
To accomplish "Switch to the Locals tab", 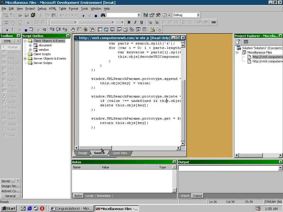I will pos(89,196).
